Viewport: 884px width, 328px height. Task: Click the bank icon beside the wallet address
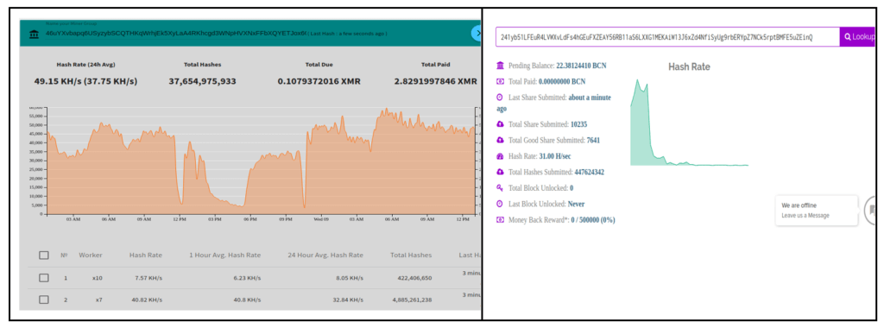34,35
